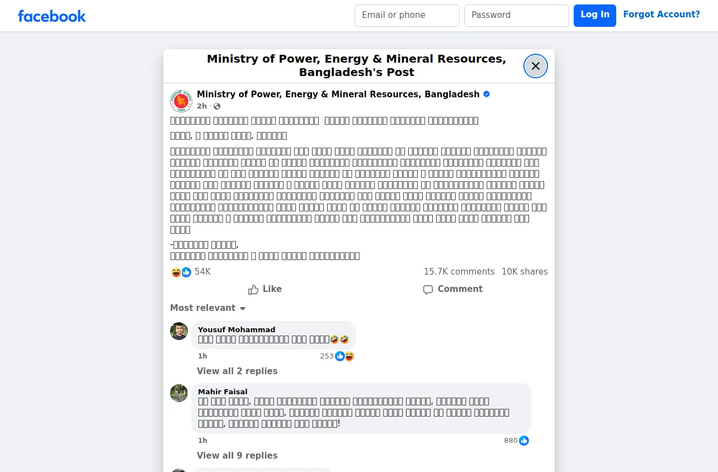Click the Comment speech bubble icon
This screenshot has width=718, height=472.
428,290
